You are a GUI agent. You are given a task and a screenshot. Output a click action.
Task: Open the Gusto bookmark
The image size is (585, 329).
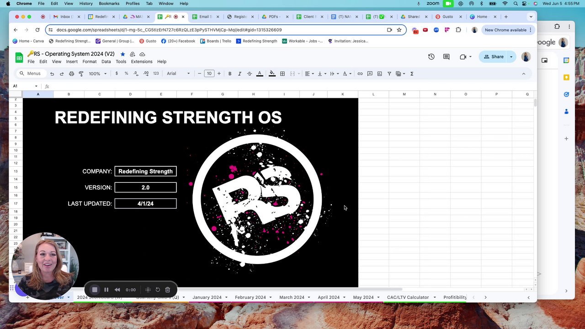pyautogui.click(x=148, y=41)
